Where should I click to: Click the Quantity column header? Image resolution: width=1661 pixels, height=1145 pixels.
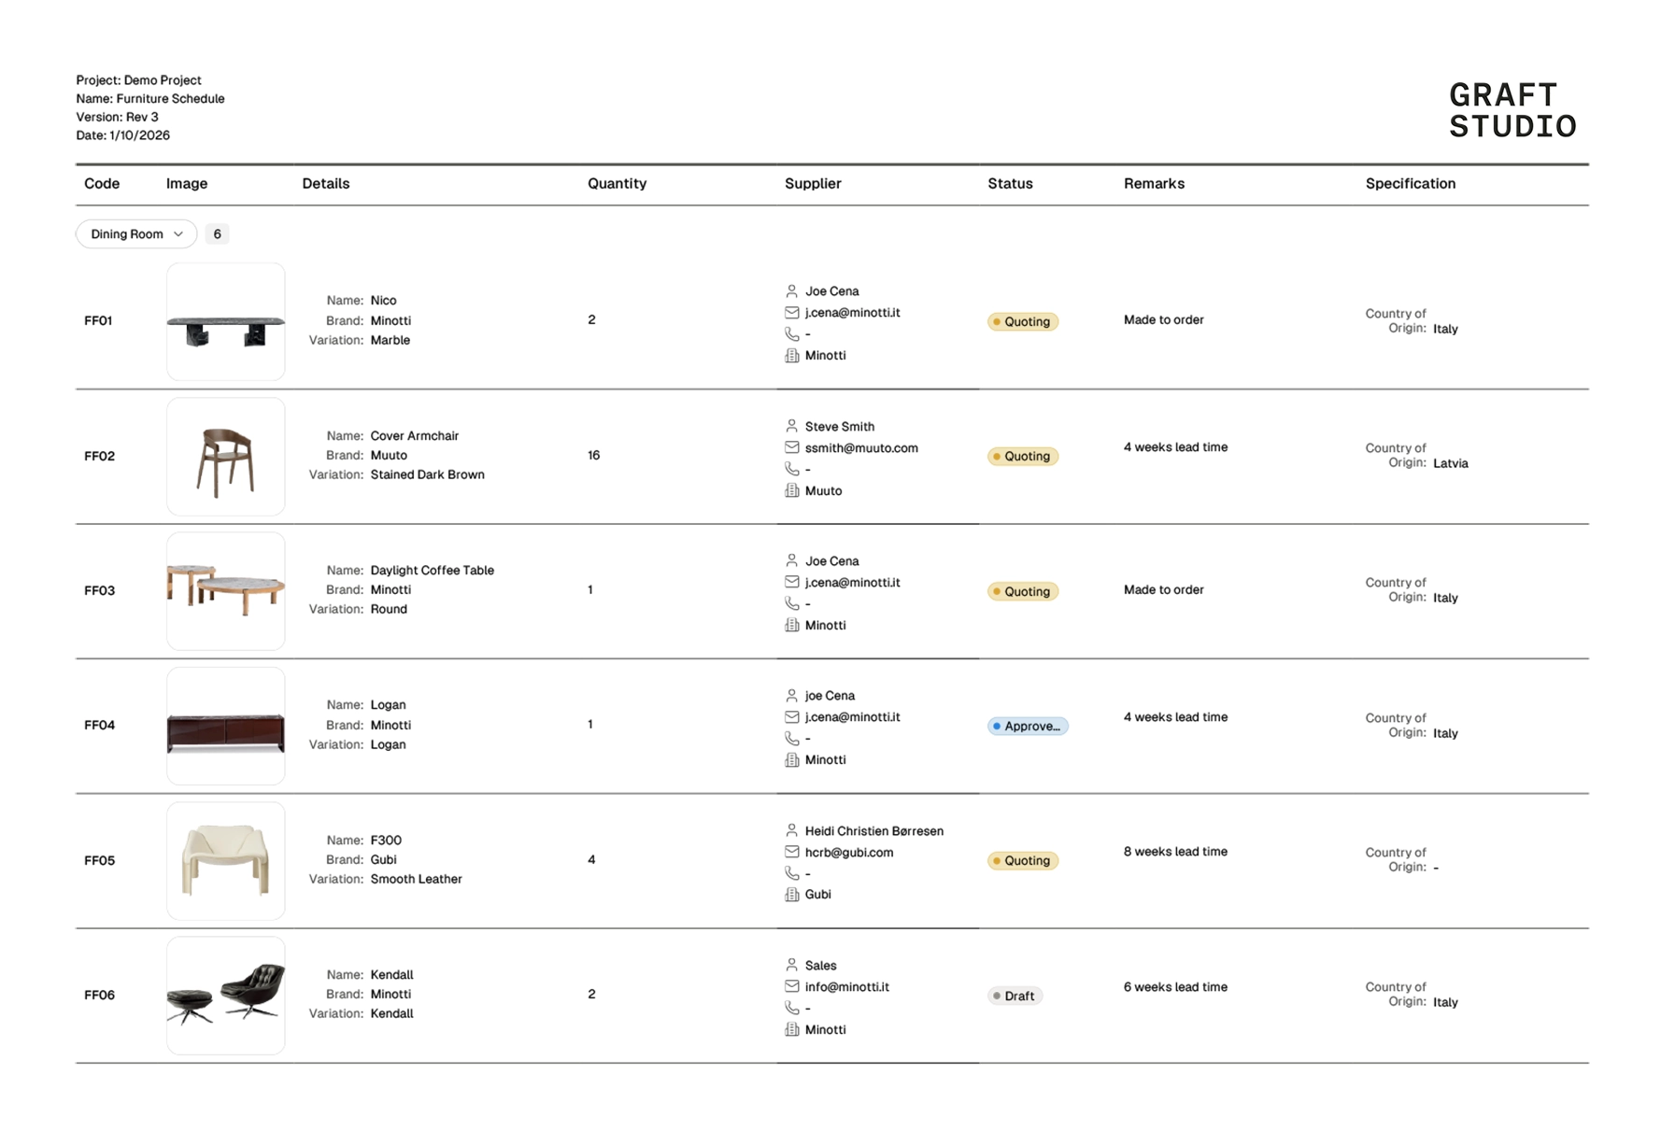[x=617, y=184]
